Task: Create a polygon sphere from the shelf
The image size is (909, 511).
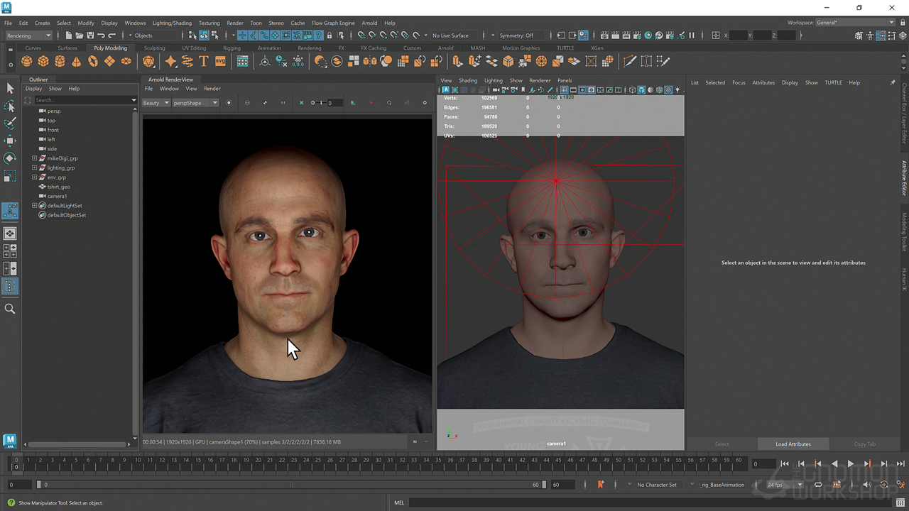Action: [x=27, y=62]
